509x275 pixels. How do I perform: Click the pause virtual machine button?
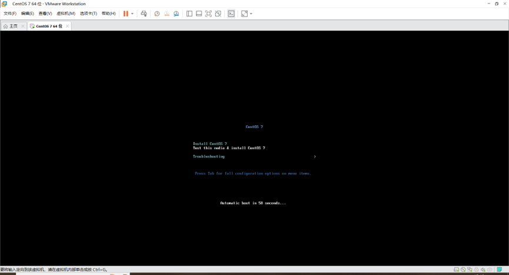click(x=125, y=14)
